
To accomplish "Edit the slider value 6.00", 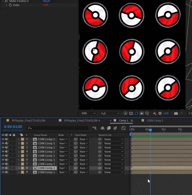I will (46, 5).
